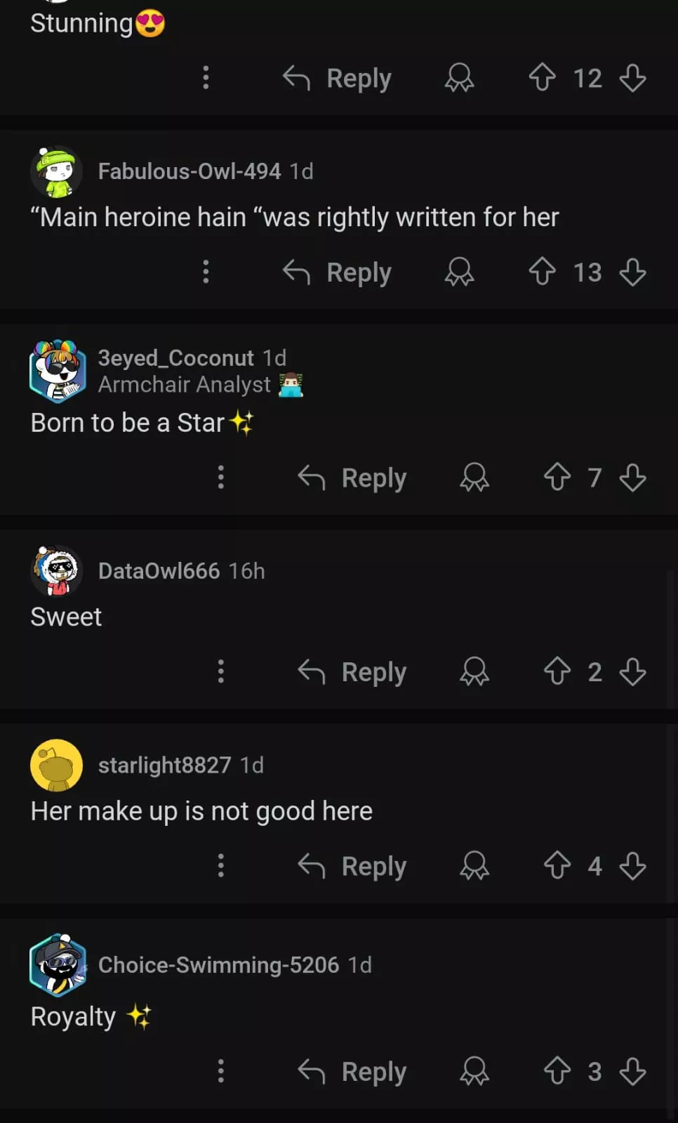This screenshot has width=678, height=1123.
Task: Upvote DataOwl666's "Sweet" comment
Action: click(x=557, y=671)
